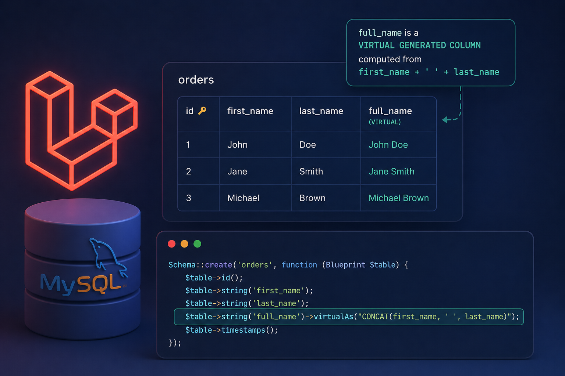The height and width of the screenshot is (376, 565).
Task: Click the string('first_name') code line
Action: click(x=249, y=290)
